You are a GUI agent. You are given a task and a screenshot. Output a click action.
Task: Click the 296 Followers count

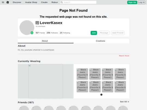52,33
